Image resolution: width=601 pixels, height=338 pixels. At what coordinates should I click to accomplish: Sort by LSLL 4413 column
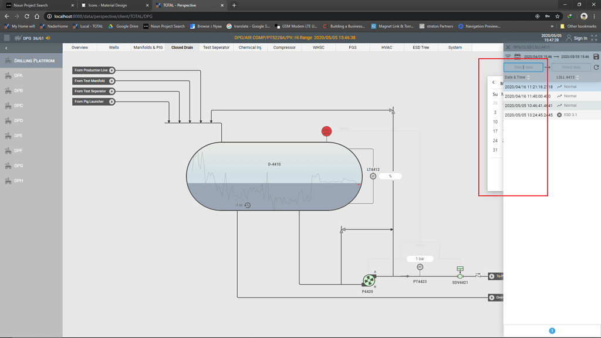pos(578,77)
